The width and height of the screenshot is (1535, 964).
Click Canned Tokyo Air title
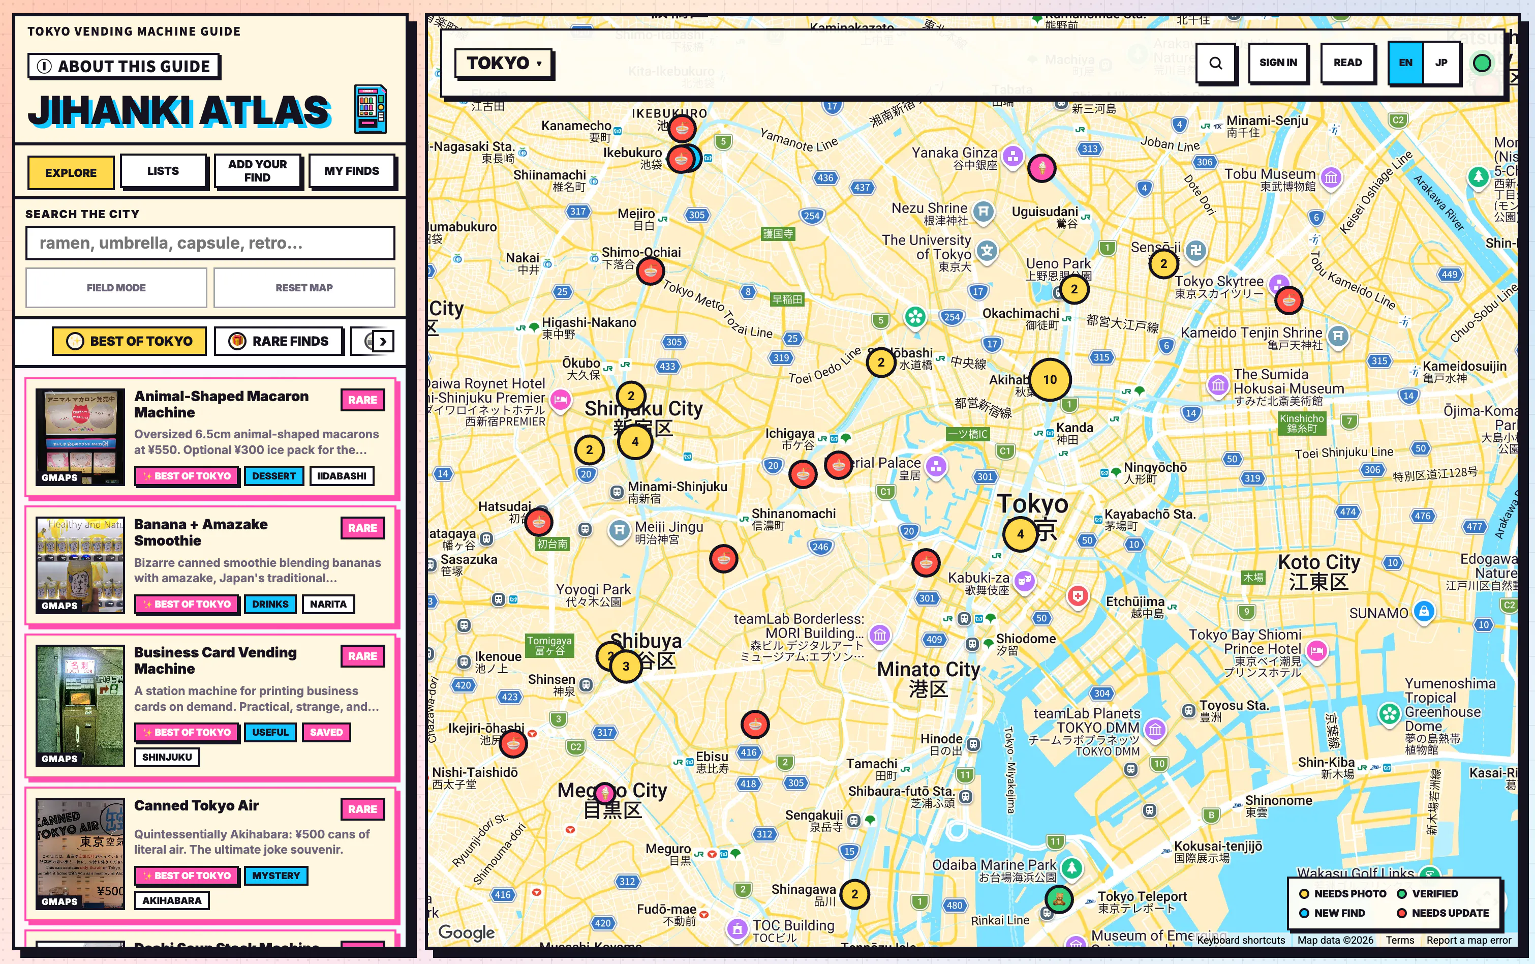click(196, 805)
